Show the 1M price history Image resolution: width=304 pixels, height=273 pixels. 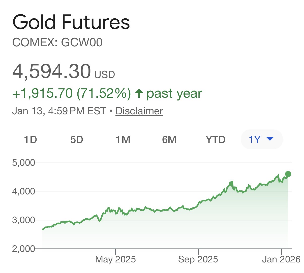[123, 140]
